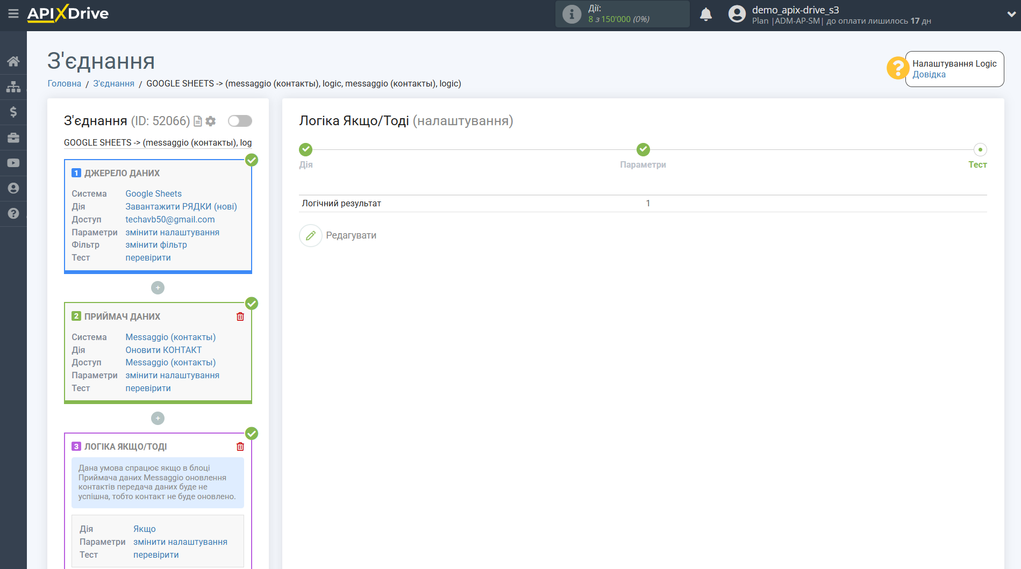This screenshot has height=569, width=1021.
Task: Open the hamburger menu in header
Action: tap(13, 13)
